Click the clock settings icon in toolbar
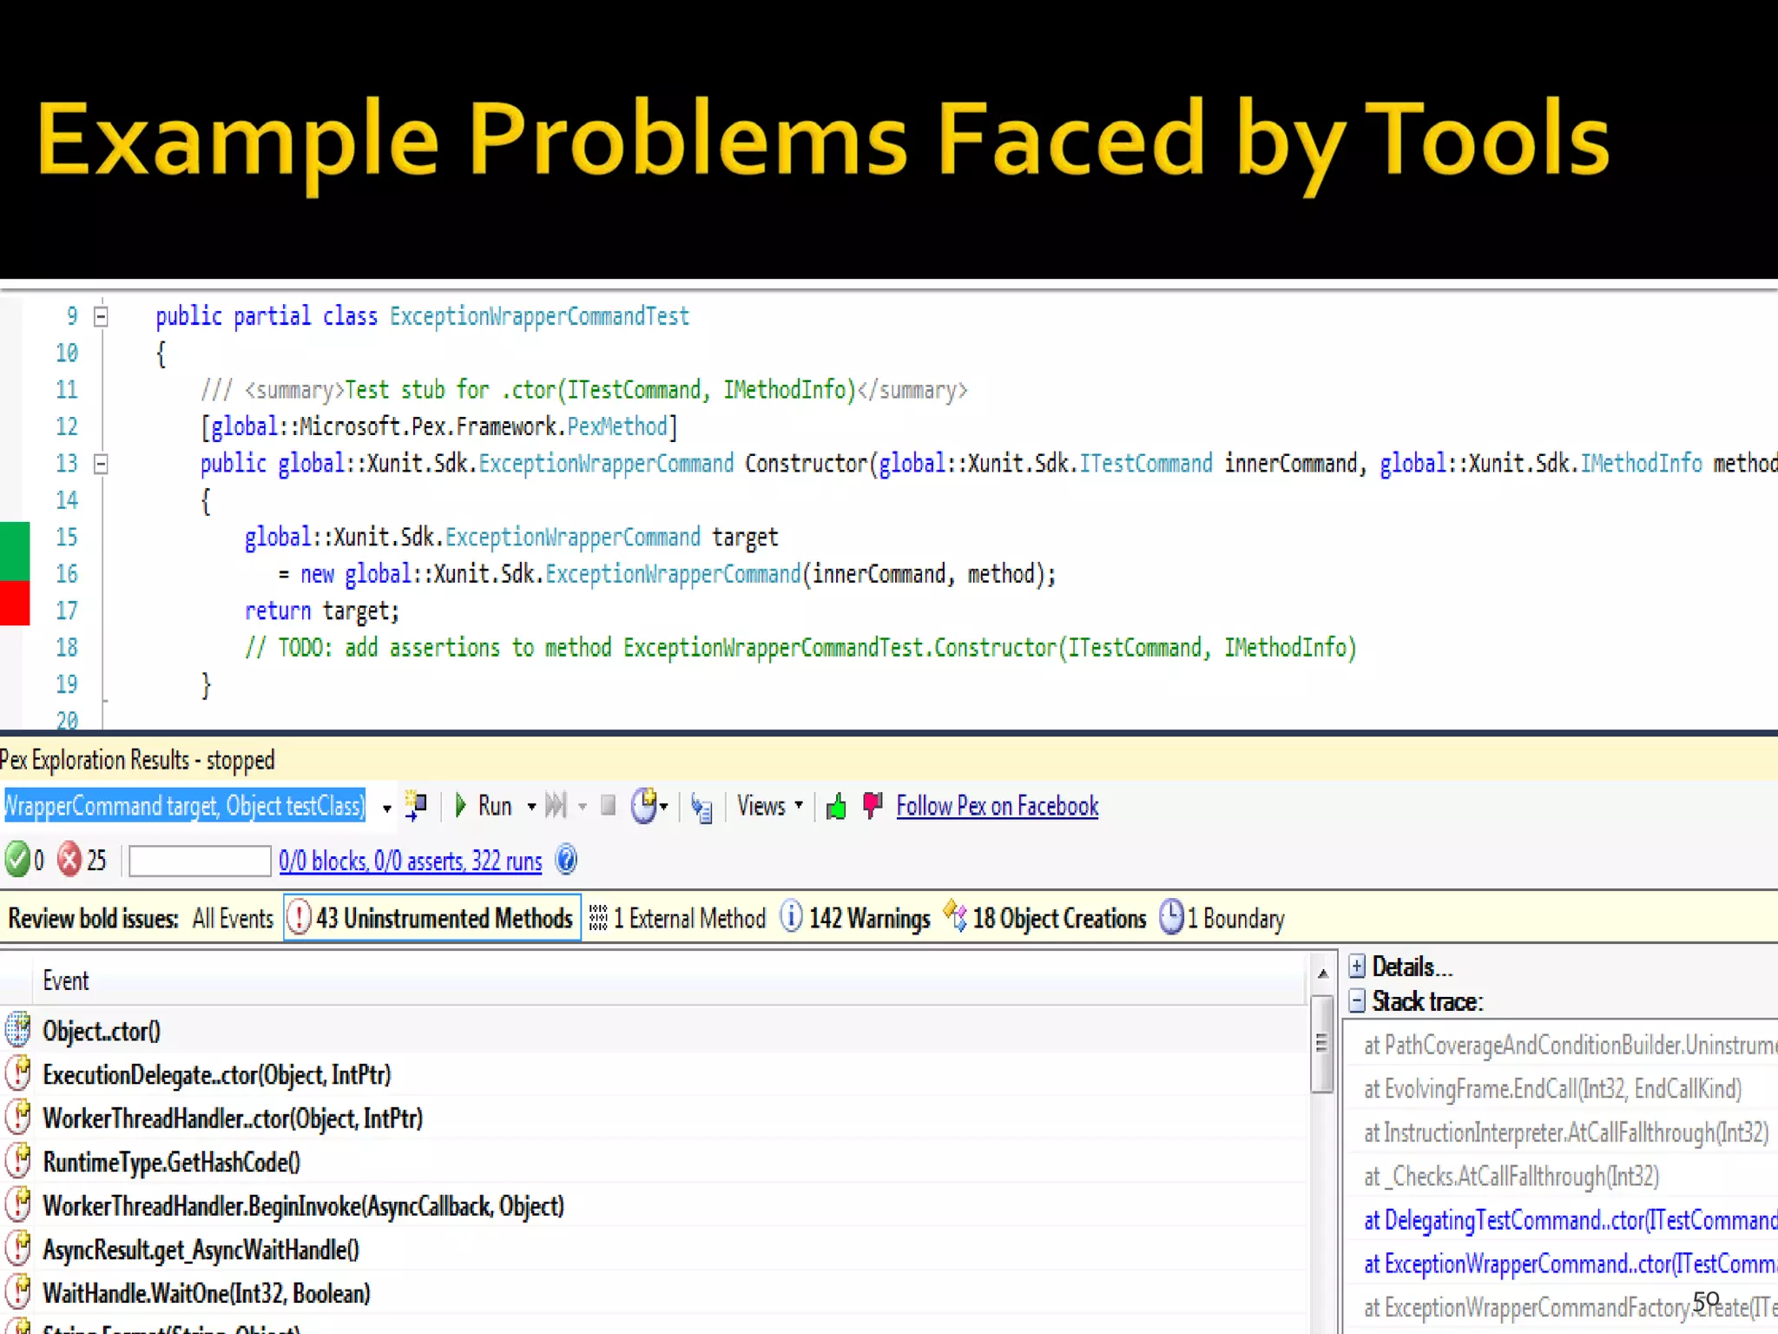This screenshot has width=1778, height=1334. pos(644,806)
